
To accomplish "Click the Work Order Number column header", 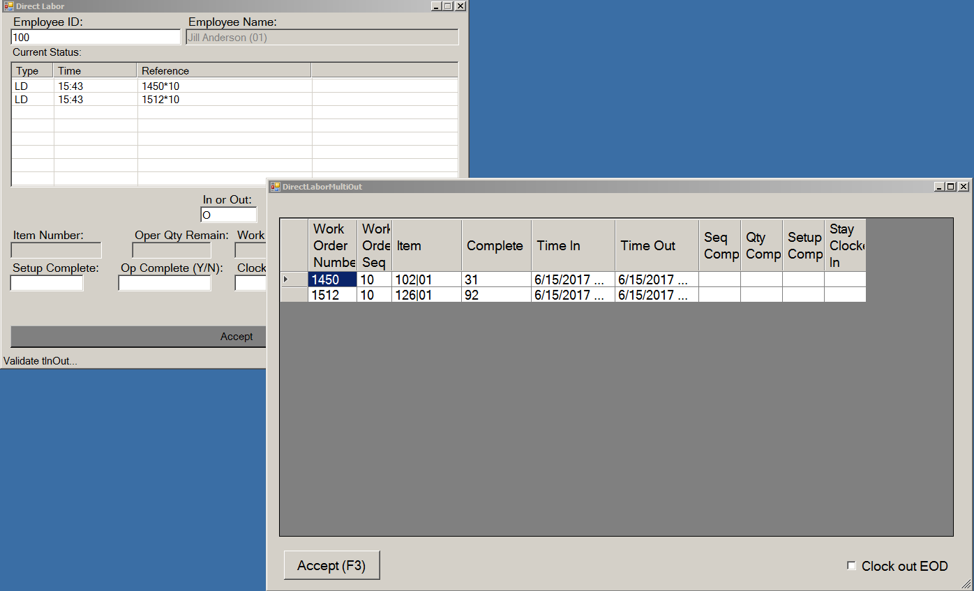I will point(332,245).
